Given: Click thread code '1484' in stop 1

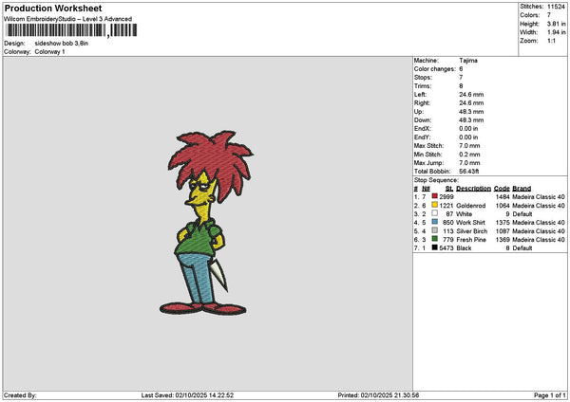Looking at the screenshot, I should pyautogui.click(x=503, y=197).
